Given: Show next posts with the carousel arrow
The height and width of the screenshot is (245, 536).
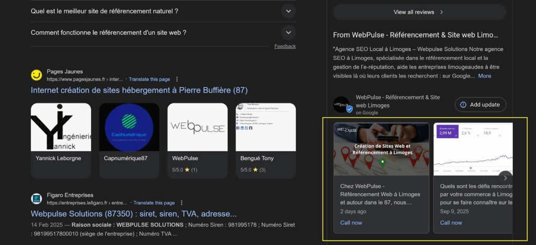Looking at the screenshot, I should coord(505,177).
